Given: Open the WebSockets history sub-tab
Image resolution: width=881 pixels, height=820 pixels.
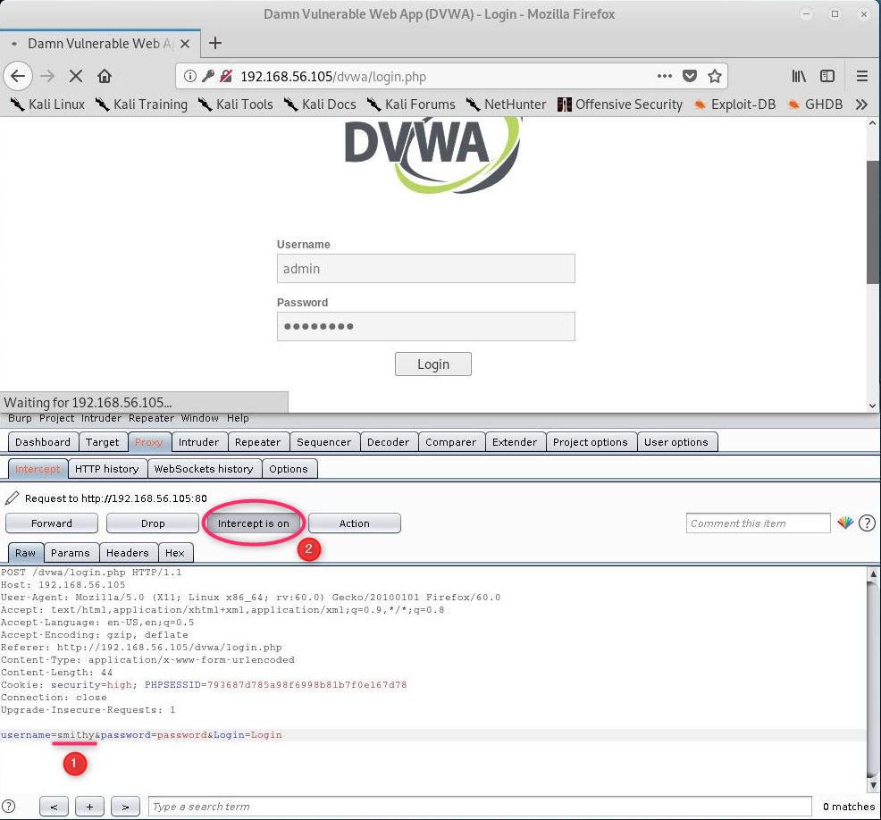Looking at the screenshot, I should (x=204, y=469).
